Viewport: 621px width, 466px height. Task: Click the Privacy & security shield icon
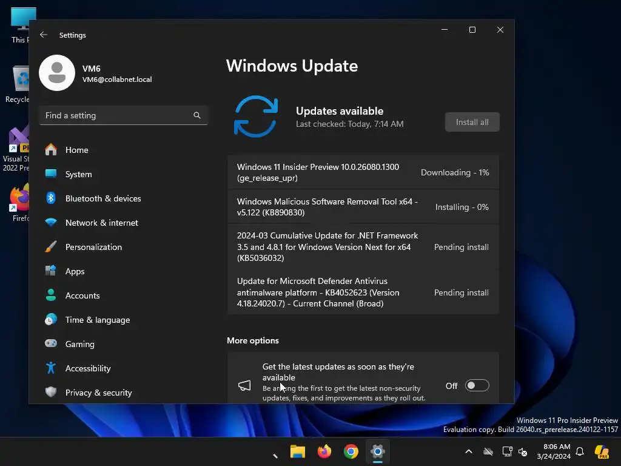[51, 393]
